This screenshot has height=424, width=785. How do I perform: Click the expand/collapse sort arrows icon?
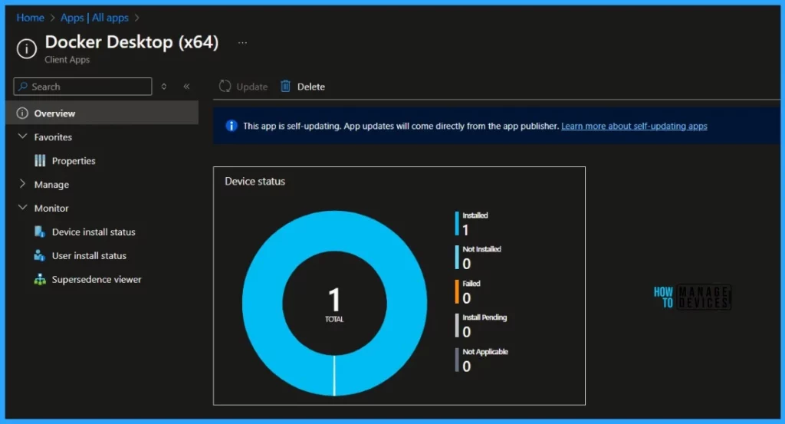click(x=164, y=87)
